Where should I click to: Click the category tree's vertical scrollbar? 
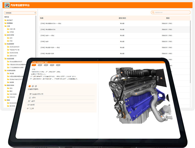[x=36, y=36]
